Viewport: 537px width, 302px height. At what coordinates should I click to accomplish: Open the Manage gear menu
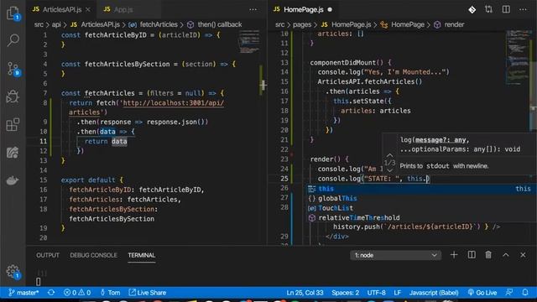point(13,272)
